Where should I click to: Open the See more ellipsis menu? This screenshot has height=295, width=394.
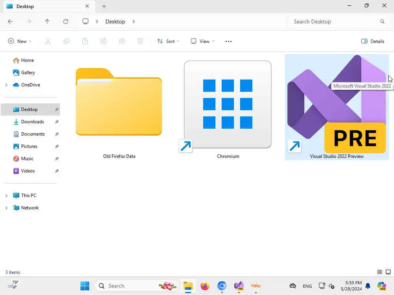click(229, 41)
